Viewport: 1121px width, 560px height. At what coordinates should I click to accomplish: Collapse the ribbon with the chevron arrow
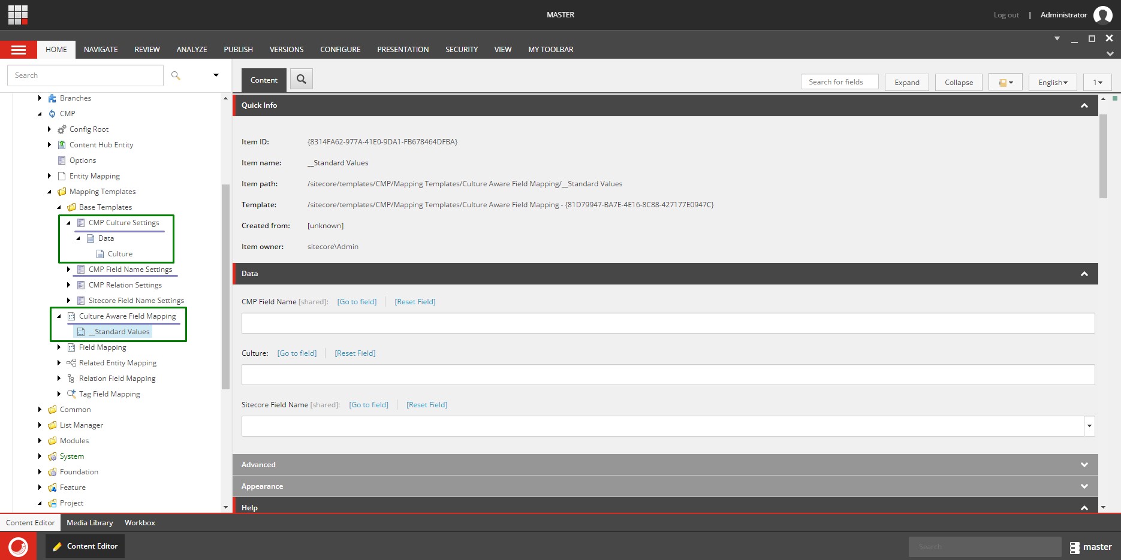click(x=1110, y=54)
